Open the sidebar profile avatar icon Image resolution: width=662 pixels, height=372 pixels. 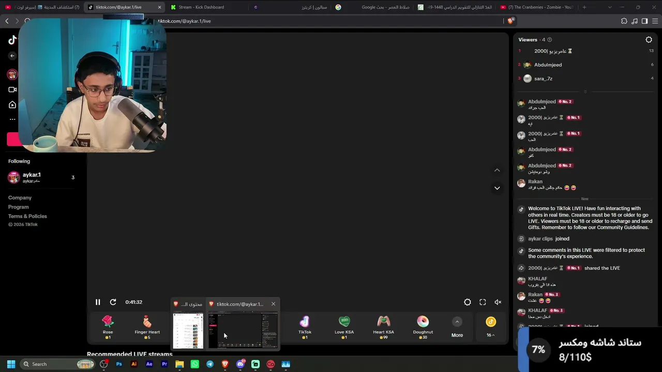click(12, 74)
